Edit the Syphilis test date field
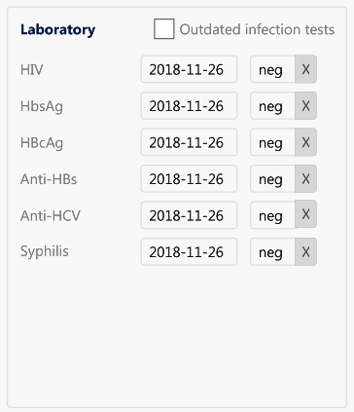354x412 pixels. tap(189, 252)
